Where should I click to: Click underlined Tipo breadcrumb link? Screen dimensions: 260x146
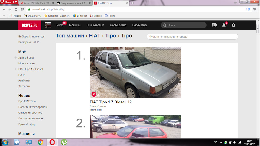tap(110, 36)
